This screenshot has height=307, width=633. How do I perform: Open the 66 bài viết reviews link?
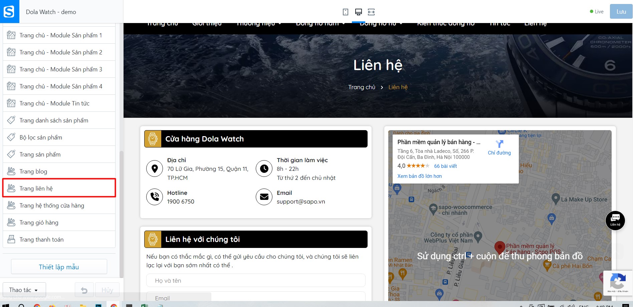(445, 166)
